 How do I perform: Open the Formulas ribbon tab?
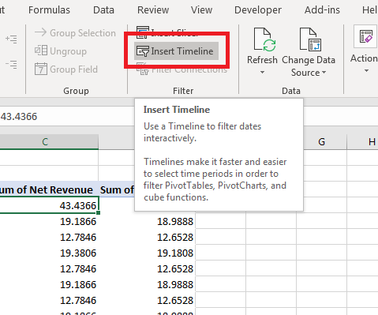pyautogui.click(x=49, y=10)
